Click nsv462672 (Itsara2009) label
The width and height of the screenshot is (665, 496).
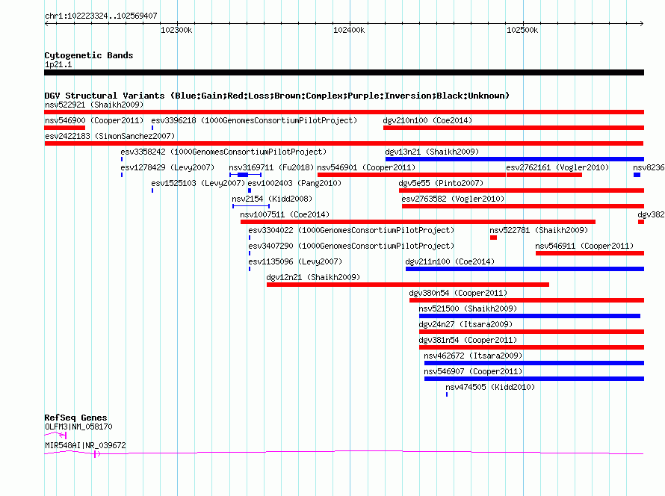coord(473,356)
